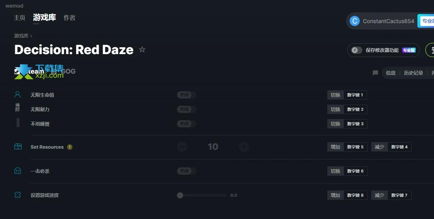The width and height of the screenshot is (434, 219).
Task: Open the 游戏库 breadcrumb link
Action: coord(21,36)
